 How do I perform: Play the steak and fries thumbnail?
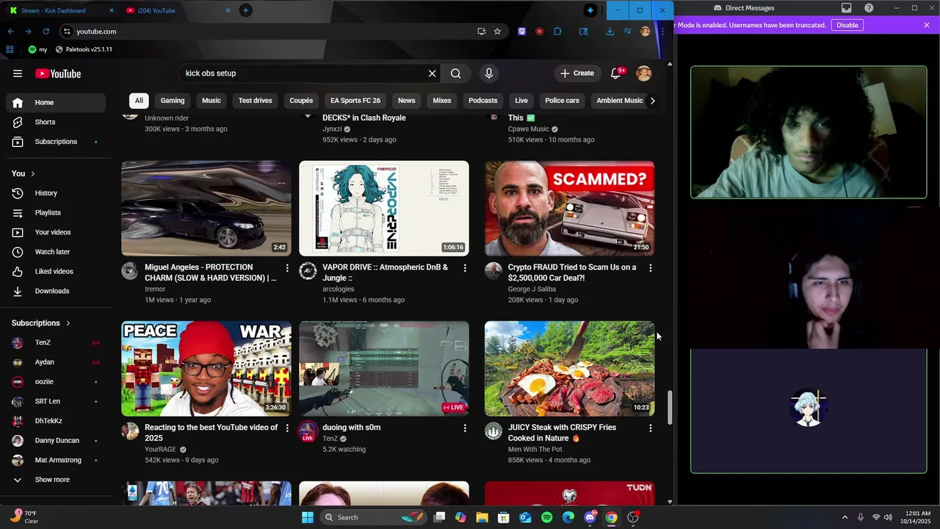click(x=569, y=369)
